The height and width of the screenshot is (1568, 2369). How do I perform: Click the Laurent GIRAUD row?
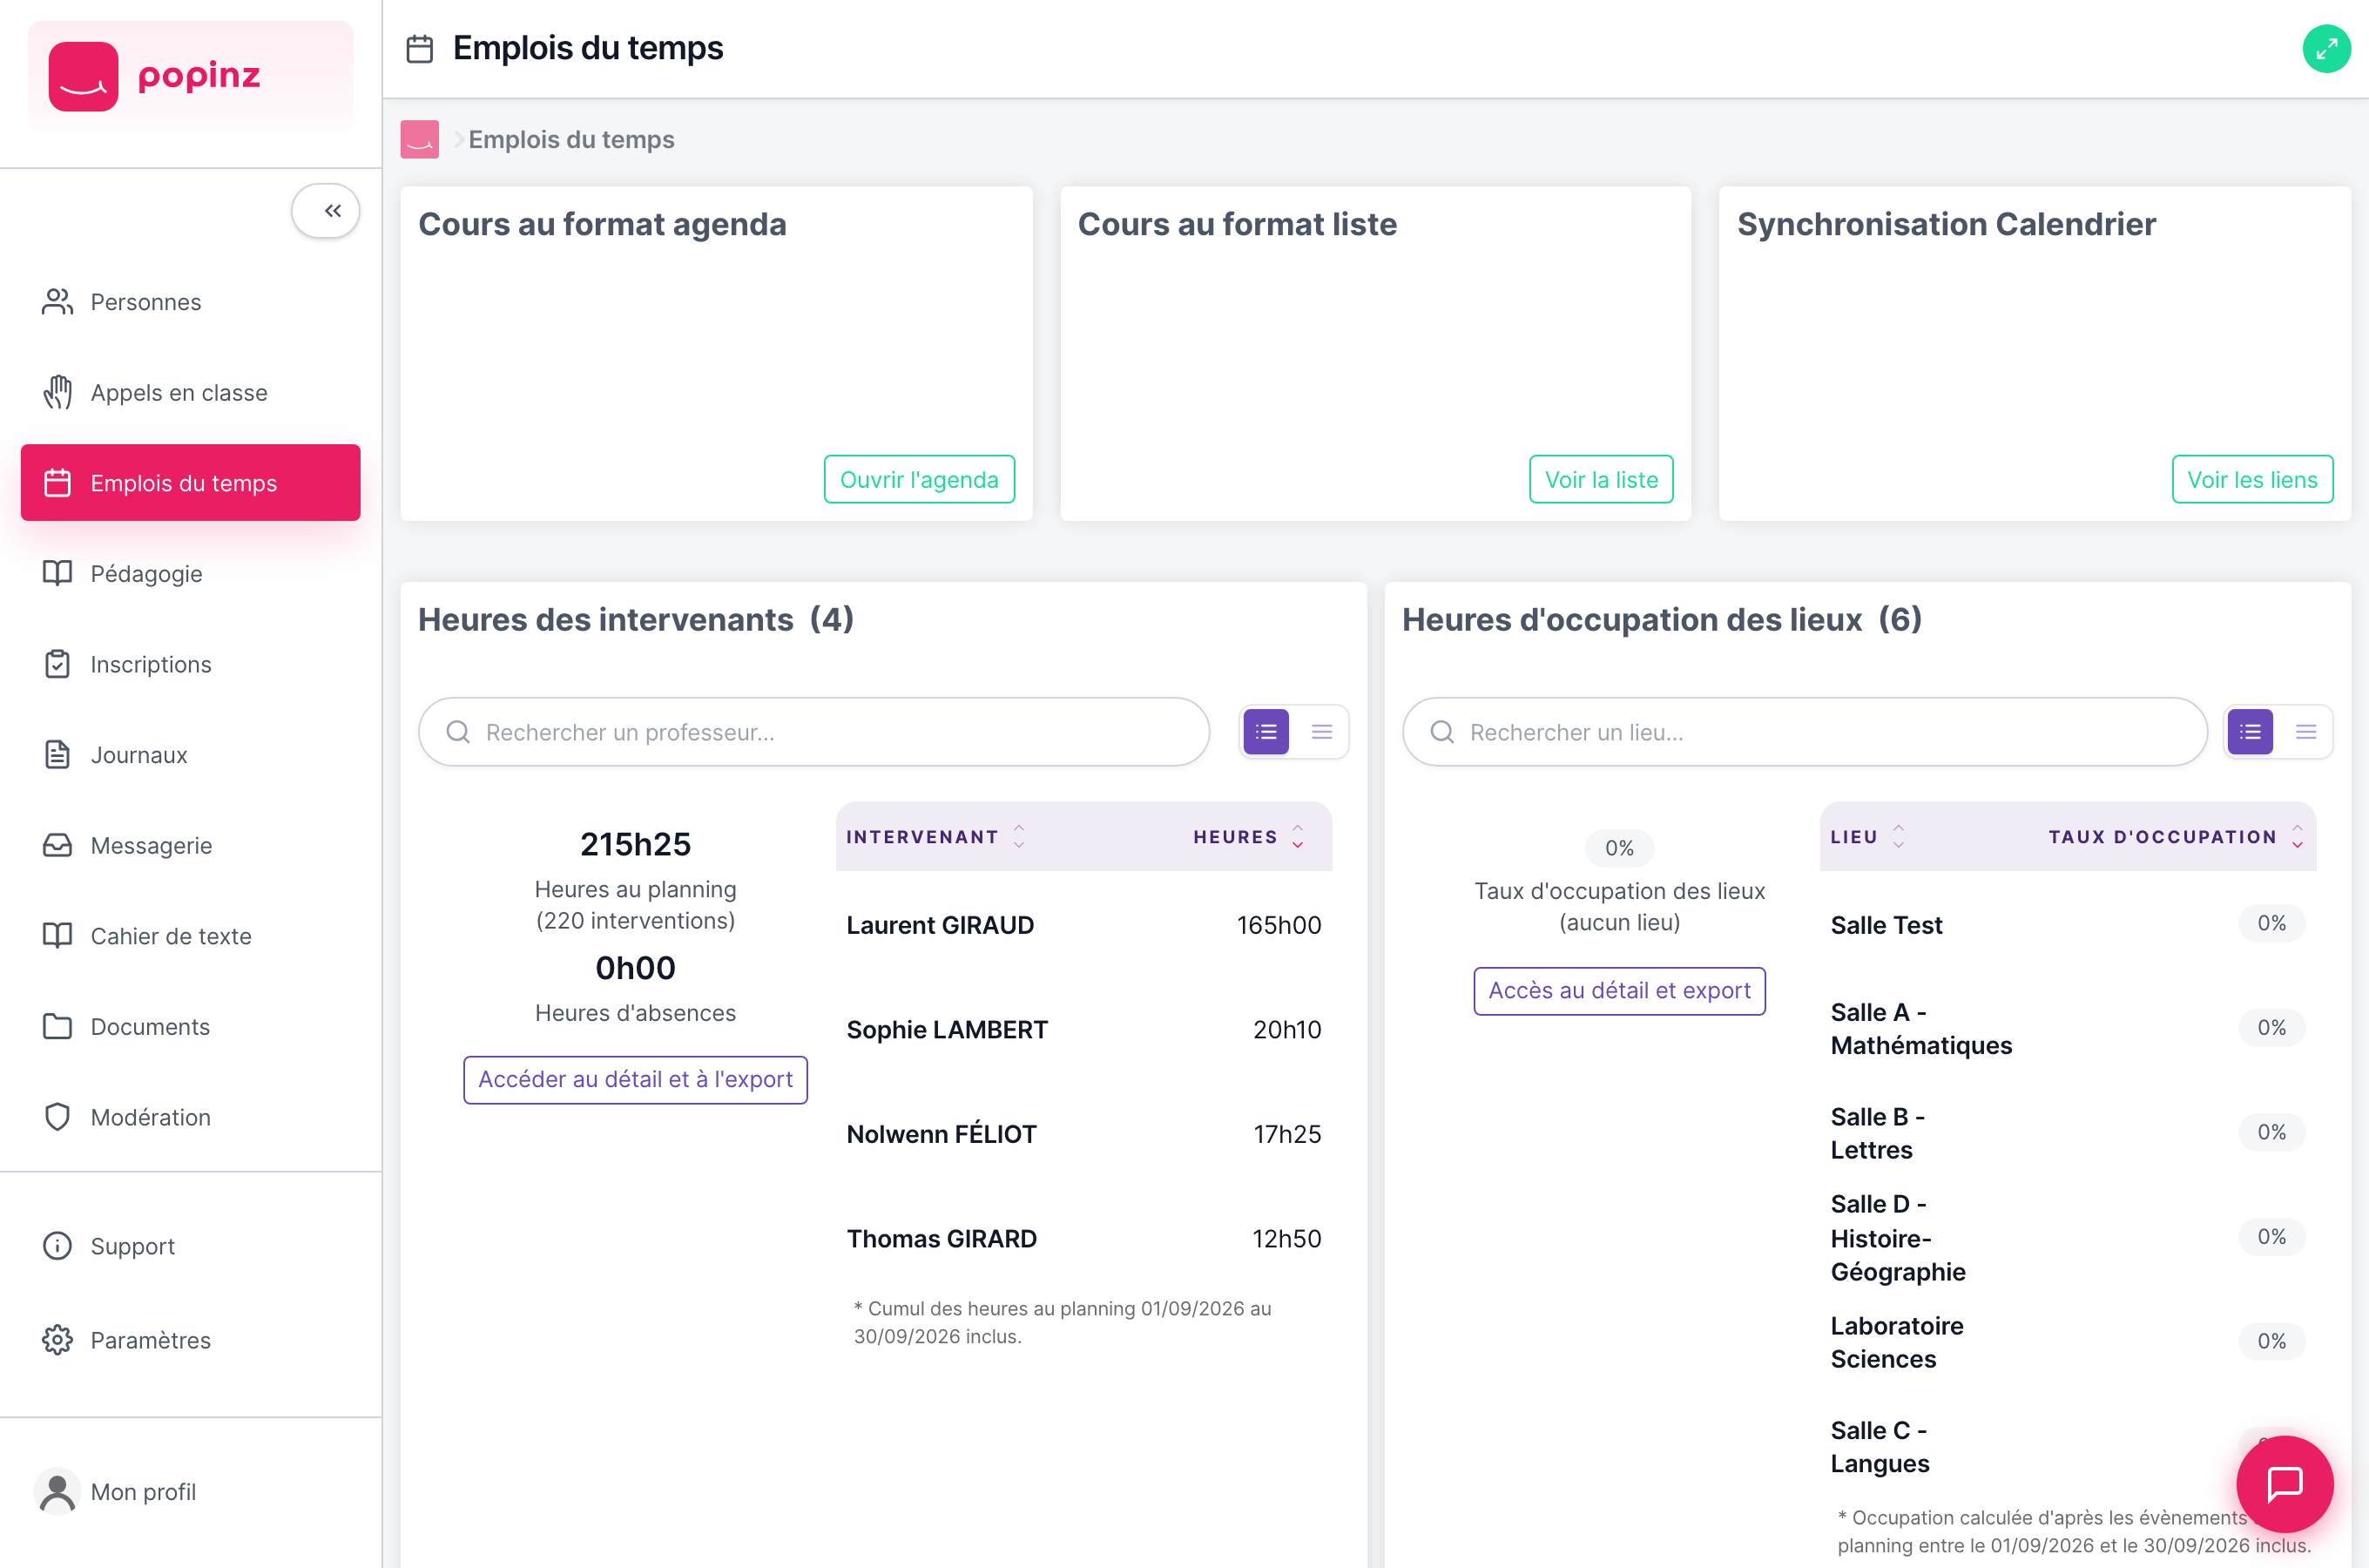point(1083,925)
